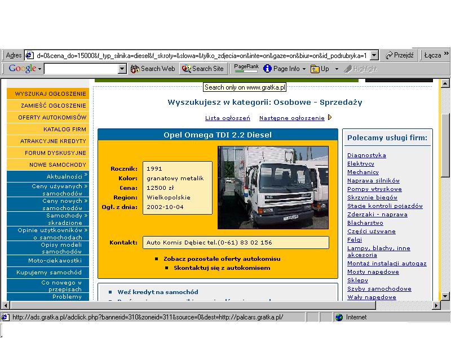Open FORUM DYSKUSYJNE menu
This screenshot has height=338, width=451.
pos(48,153)
